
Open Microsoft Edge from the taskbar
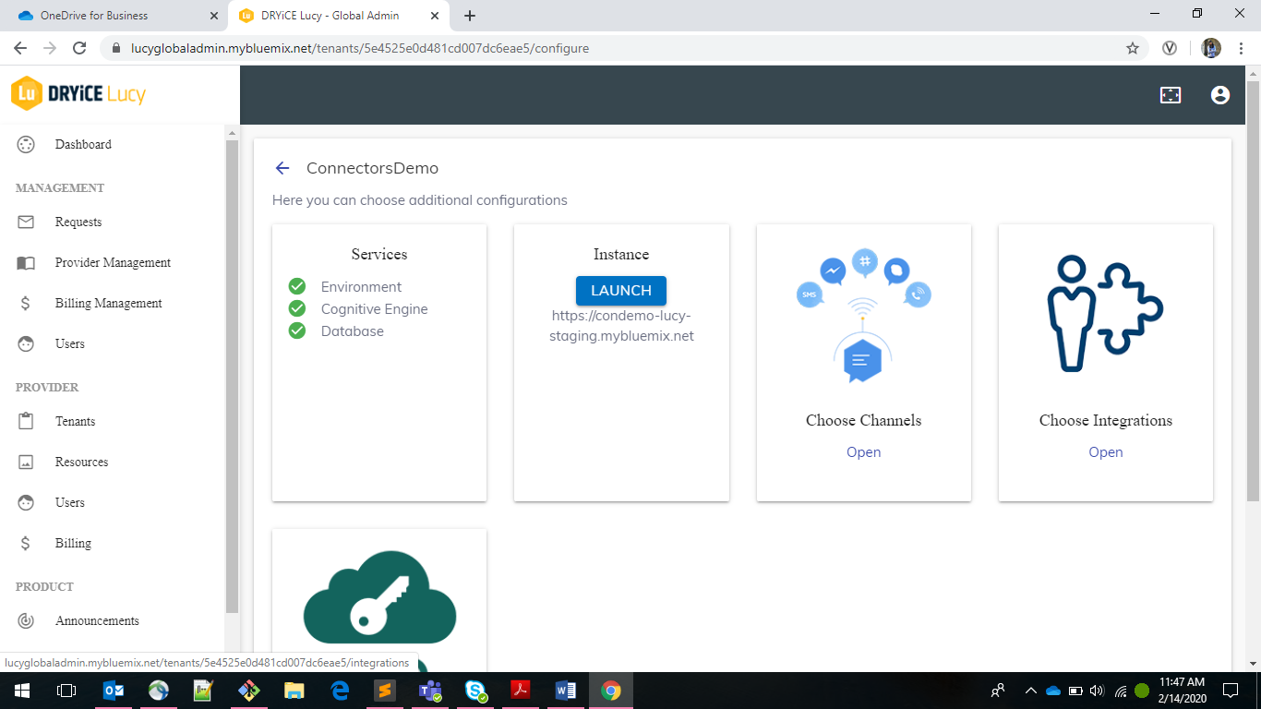coord(340,691)
